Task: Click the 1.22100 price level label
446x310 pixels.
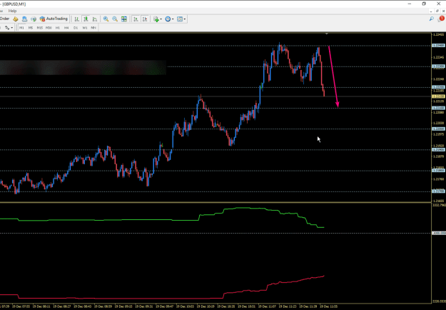Action: [x=438, y=108]
